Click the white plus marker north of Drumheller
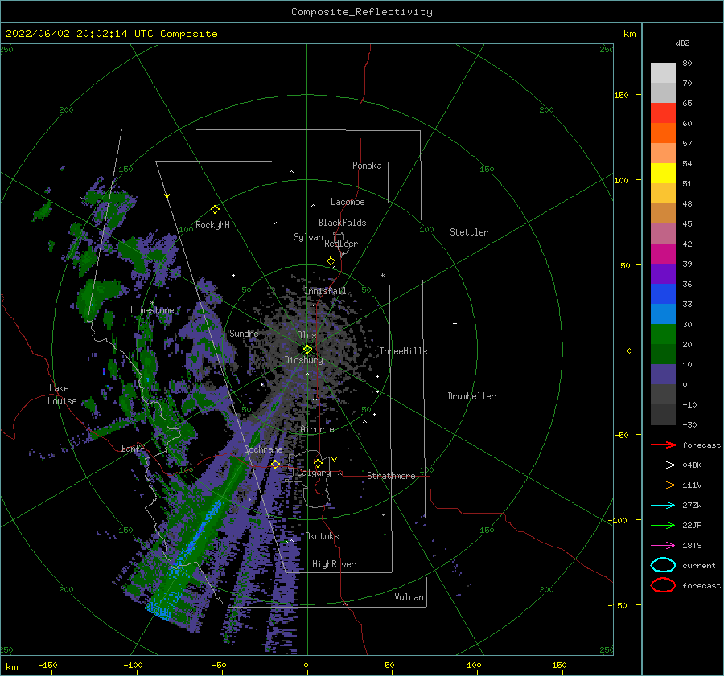This screenshot has width=724, height=676. 455,323
